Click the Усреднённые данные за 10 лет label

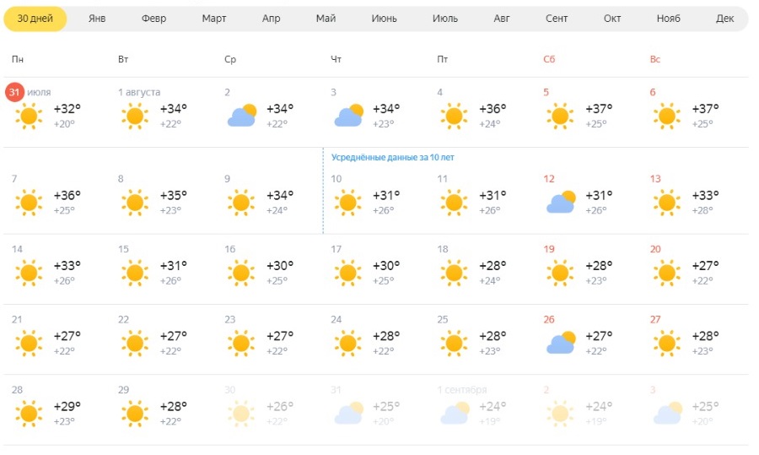388,158
